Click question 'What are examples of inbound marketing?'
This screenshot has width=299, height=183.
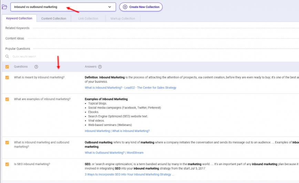coord(42,99)
